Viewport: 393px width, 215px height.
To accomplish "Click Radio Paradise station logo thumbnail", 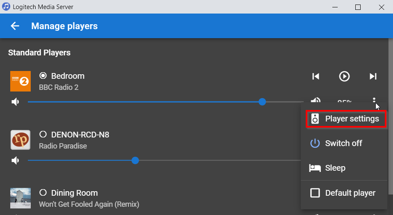I will click(x=20, y=140).
